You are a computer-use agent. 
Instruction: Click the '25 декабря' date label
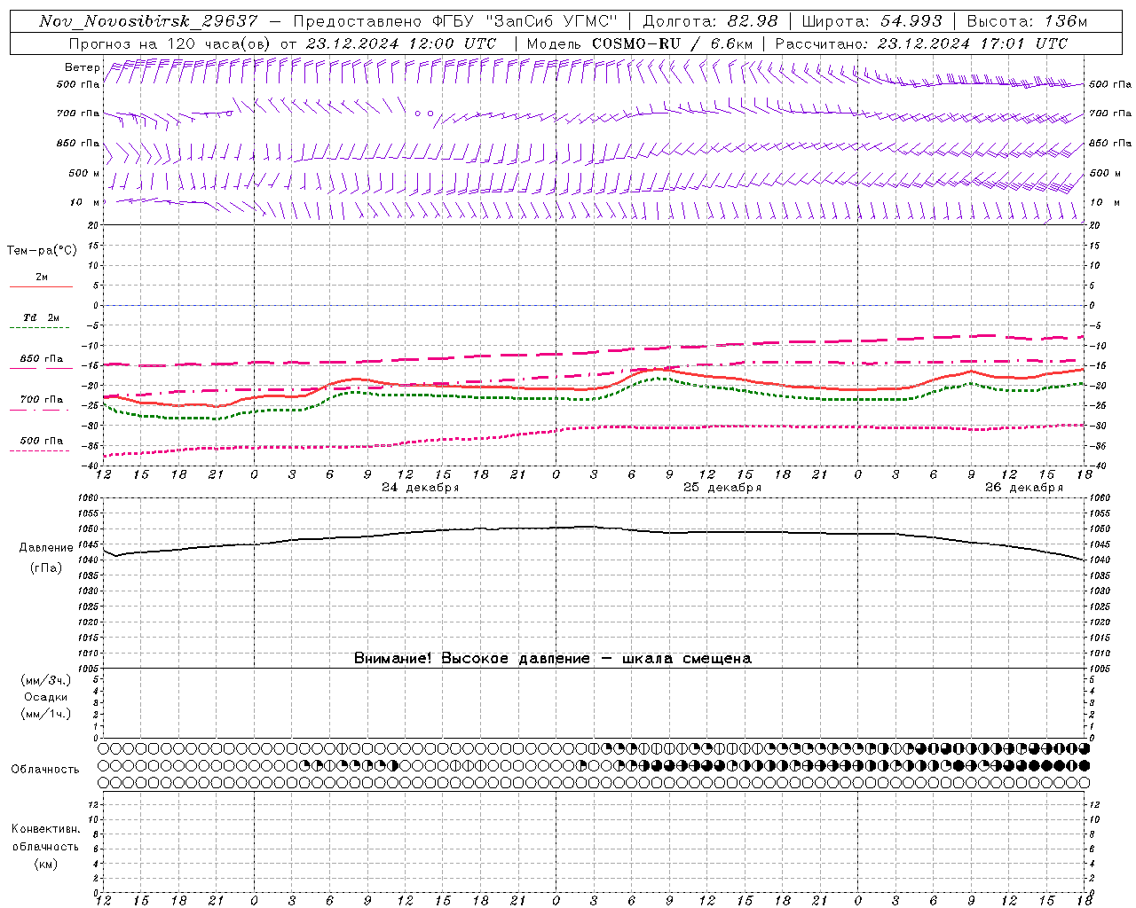point(722,488)
